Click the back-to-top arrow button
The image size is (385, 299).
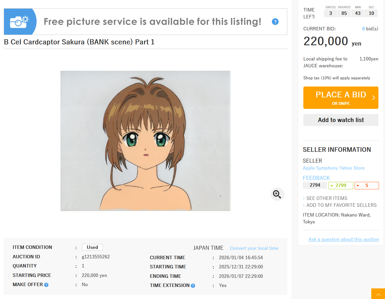378,294
